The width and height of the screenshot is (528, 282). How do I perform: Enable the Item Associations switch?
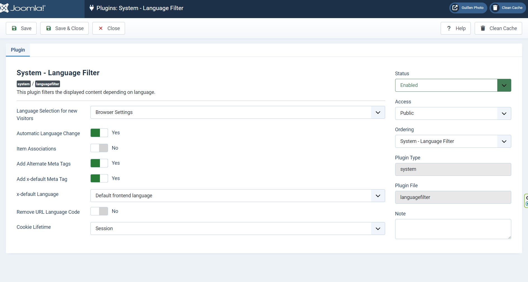[x=99, y=148]
